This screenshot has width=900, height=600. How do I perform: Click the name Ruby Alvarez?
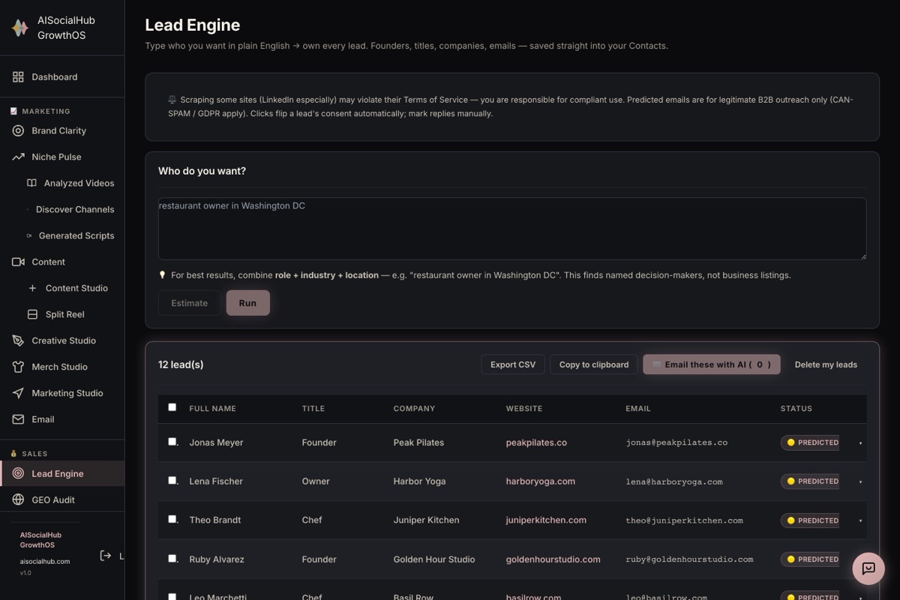pyautogui.click(x=216, y=559)
